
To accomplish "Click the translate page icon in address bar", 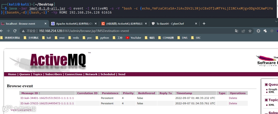I will (236, 31).
